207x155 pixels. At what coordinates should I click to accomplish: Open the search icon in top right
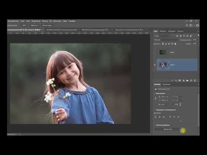[187, 25]
